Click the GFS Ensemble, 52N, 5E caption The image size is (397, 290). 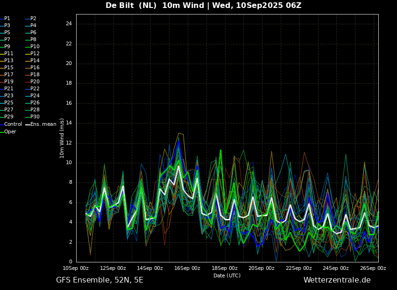pos(99,280)
